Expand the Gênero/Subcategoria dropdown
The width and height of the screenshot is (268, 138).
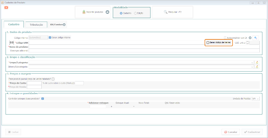coord(252,67)
